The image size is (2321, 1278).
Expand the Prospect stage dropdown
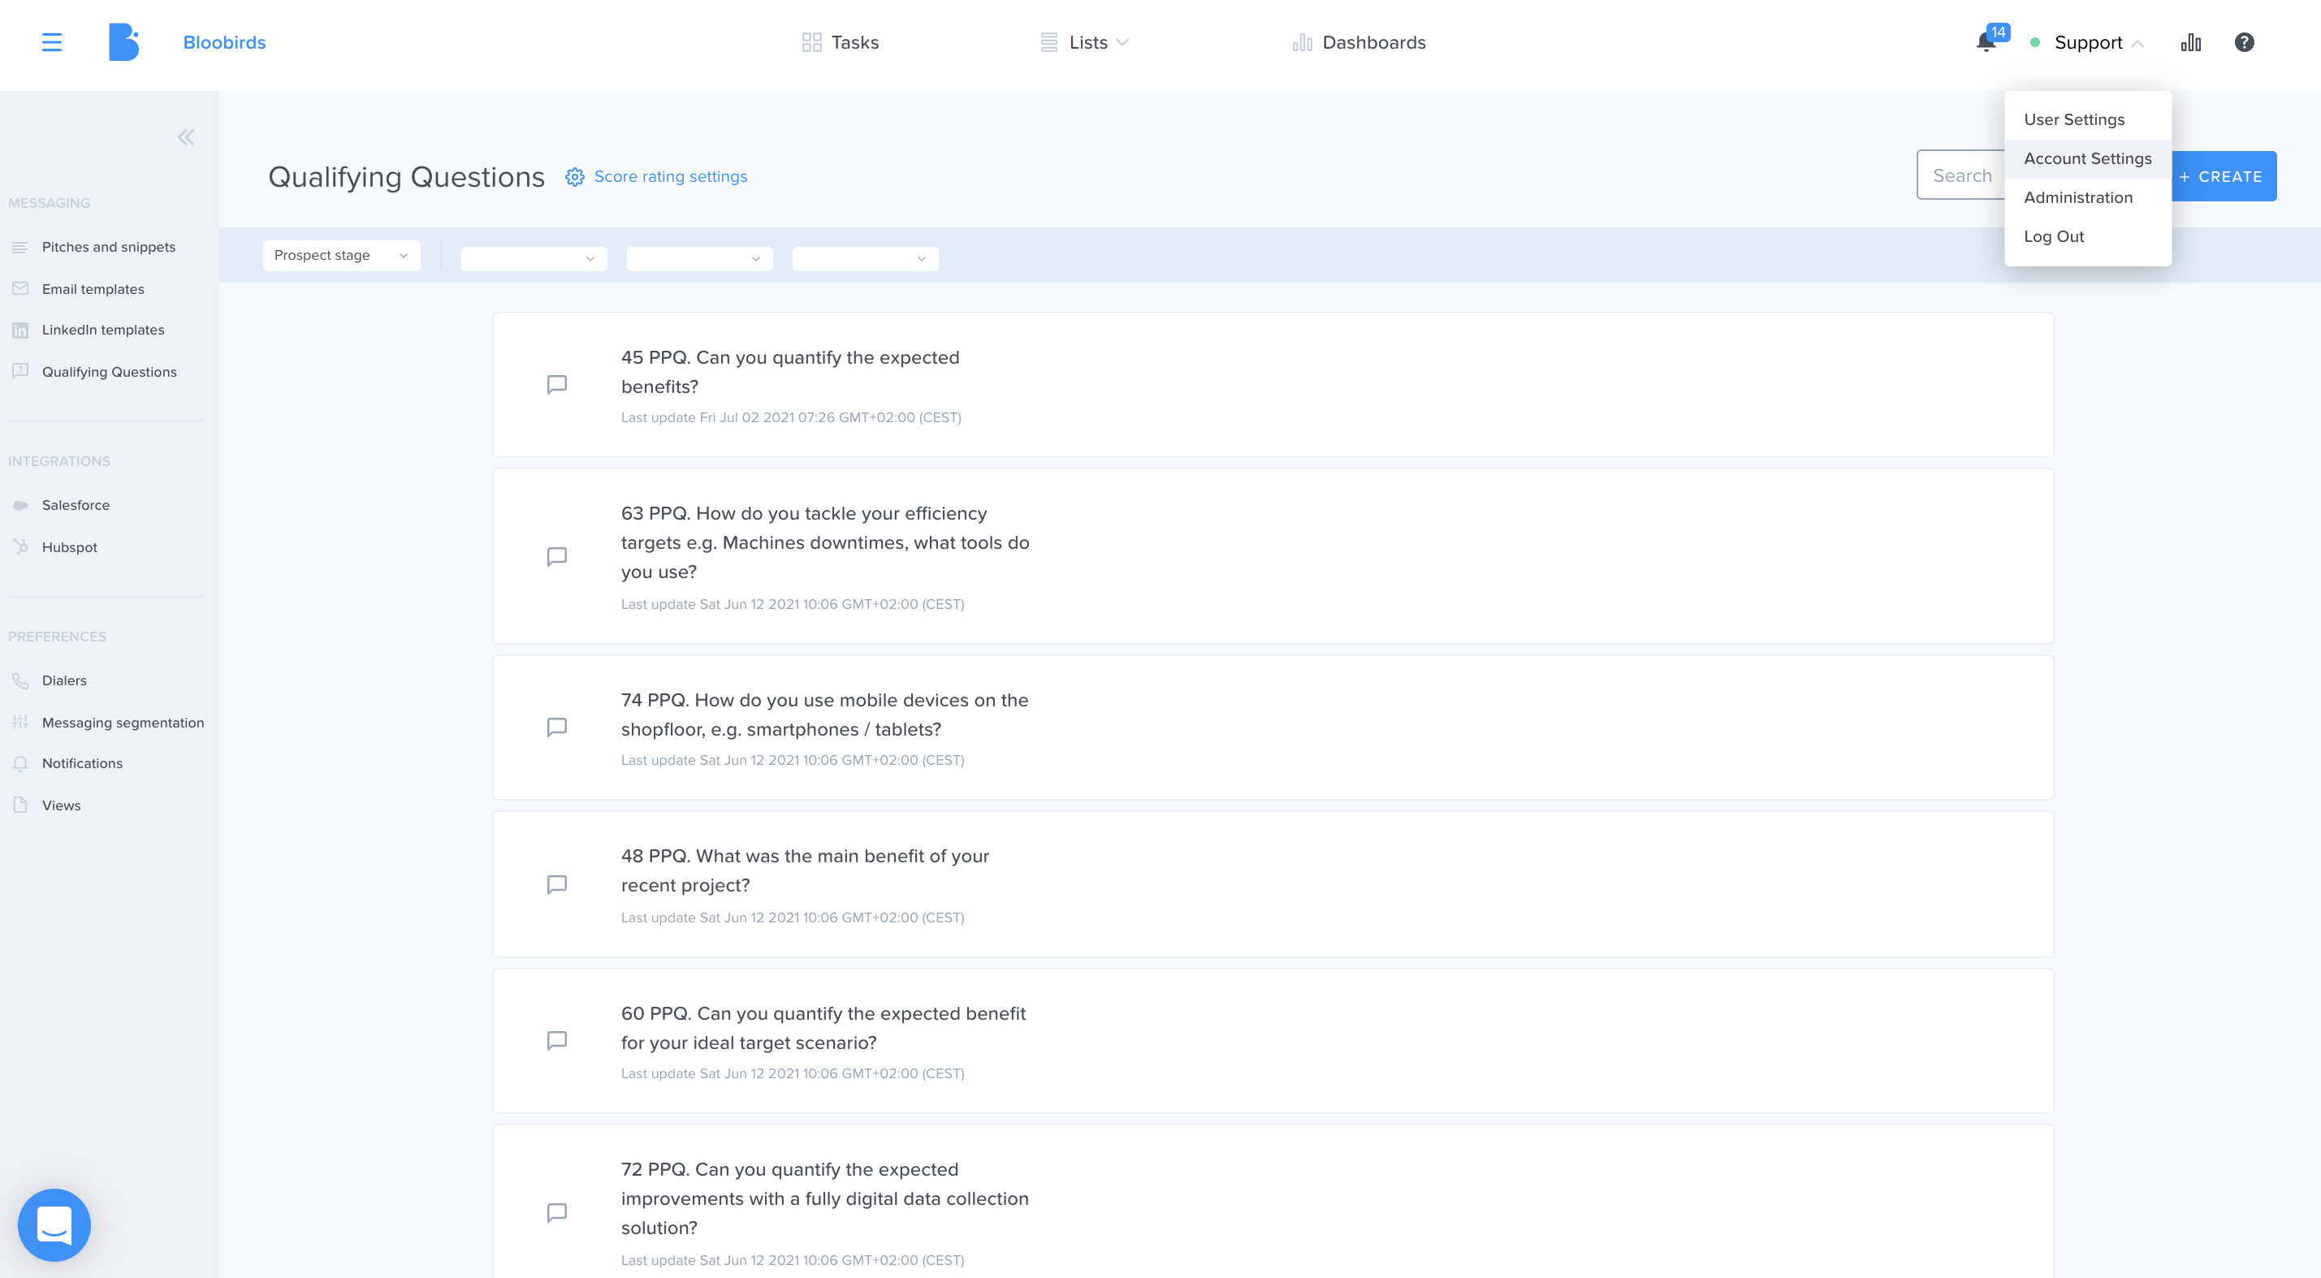(341, 255)
